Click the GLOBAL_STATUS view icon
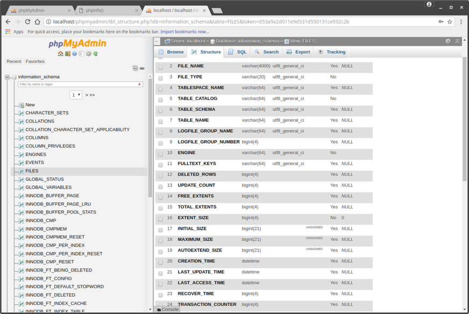The width and height of the screenshot is (469, 314). [x=21, y=180]
